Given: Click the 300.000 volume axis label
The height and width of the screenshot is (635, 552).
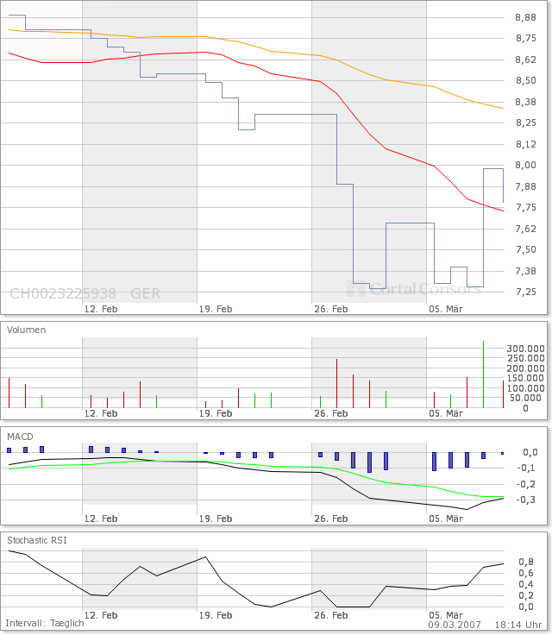Looking at the screenshot, I should (x=525, y=349).
